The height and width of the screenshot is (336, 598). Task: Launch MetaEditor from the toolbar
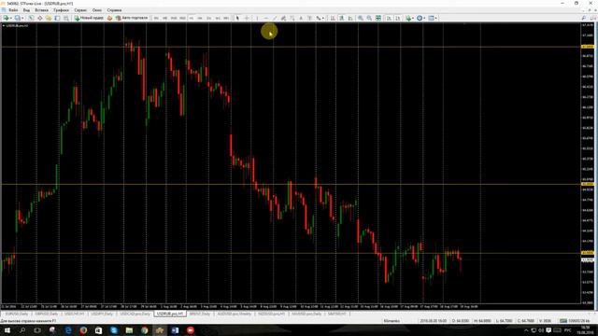click(x=109, y=18)
